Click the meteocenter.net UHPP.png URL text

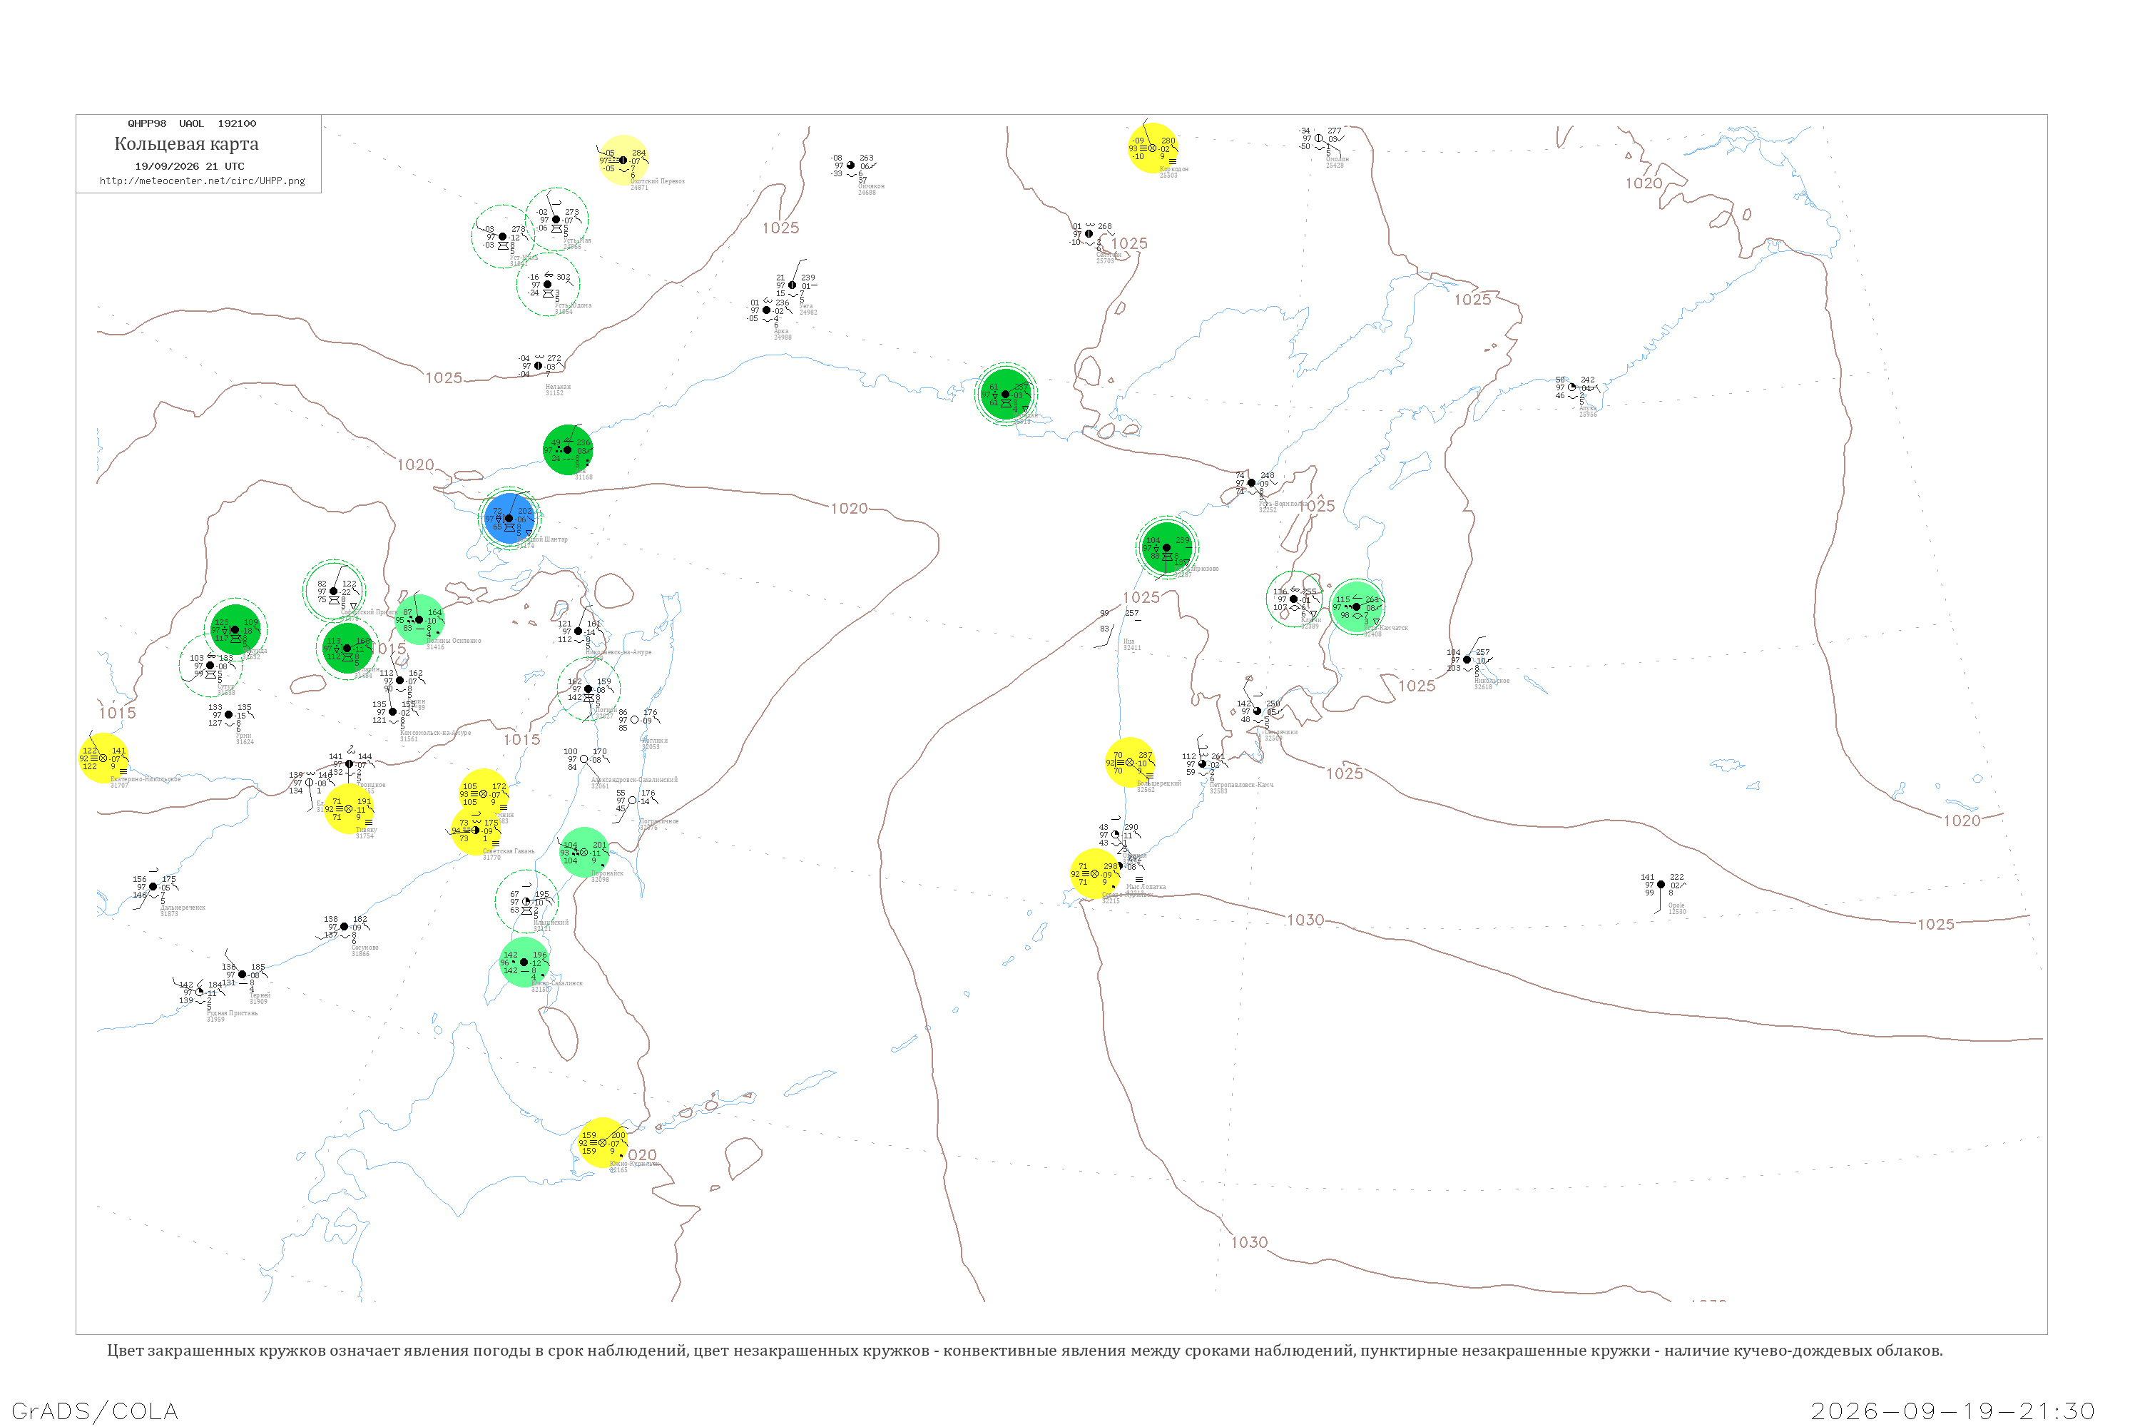click(202, 181)
